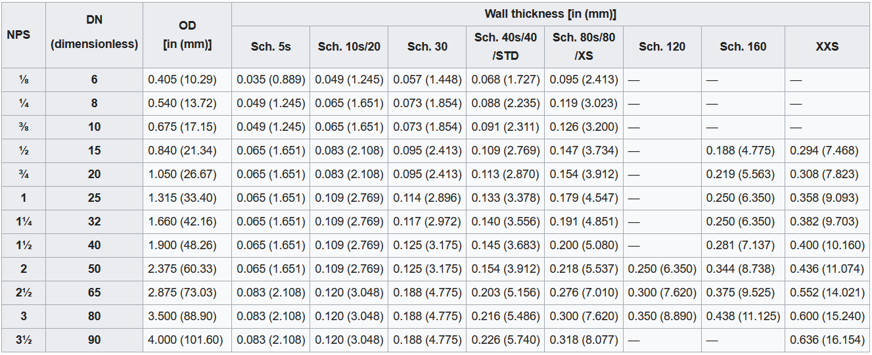This screenshot has width=872, height=355.
Task: Select the Sch. 80s/80/XS column header
Action: (x=584, y=47)
